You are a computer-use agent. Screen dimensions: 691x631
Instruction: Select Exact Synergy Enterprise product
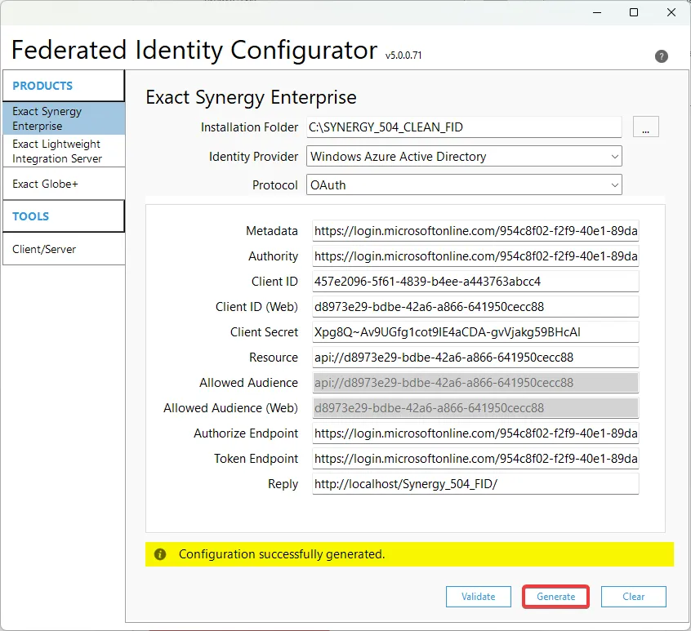64,118
